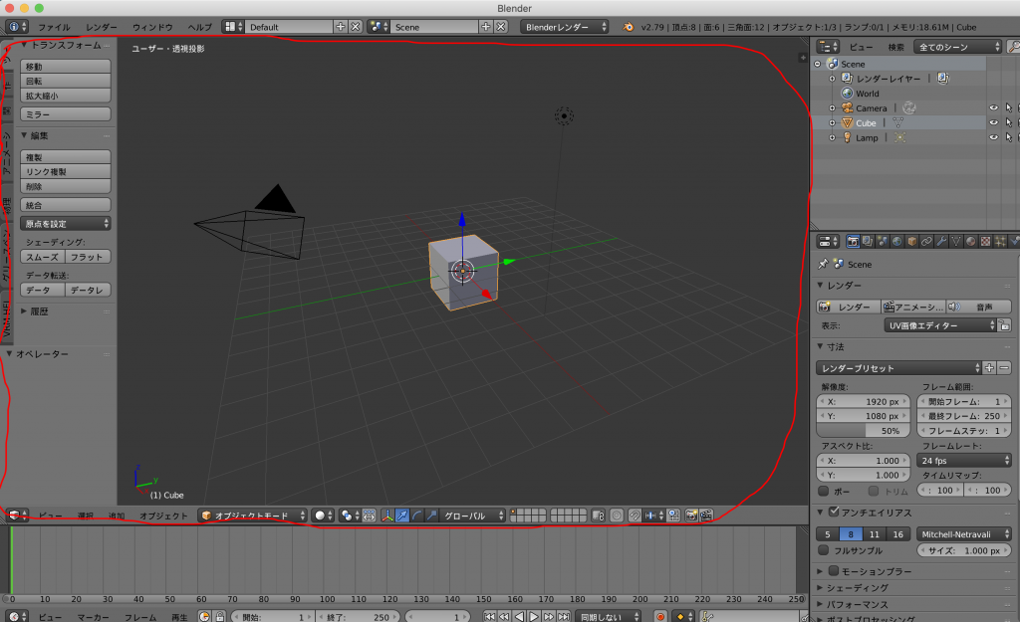Open the File menu

pyautogui.click(x=54, y=27)
